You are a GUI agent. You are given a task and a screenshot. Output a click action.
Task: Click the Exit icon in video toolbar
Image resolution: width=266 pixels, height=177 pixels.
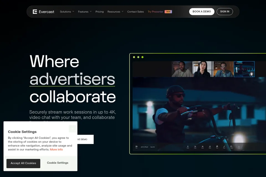point(136,147)
